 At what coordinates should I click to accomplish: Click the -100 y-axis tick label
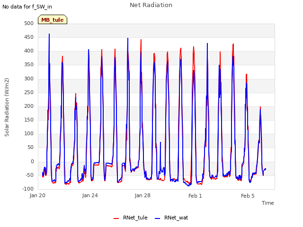28,189
